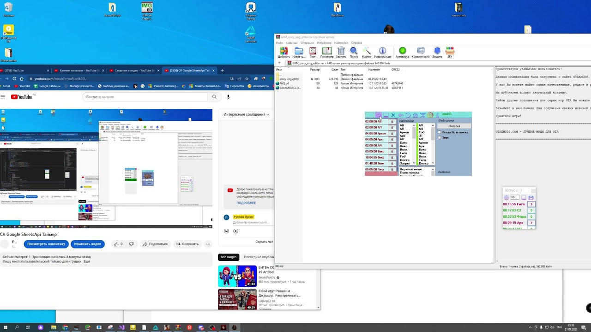
Task: Click Антивирус icon in WinRAR
Action: (x=402, y=52)
